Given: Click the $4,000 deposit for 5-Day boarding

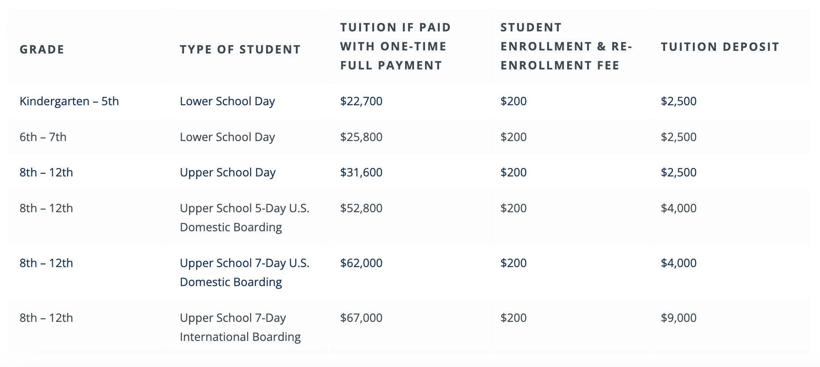Looking at the screenshot, I should pos(678,208).
